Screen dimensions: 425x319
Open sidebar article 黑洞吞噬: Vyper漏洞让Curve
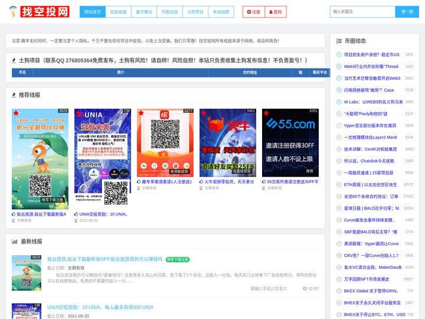pyautogui.click(x=371, y=243)
